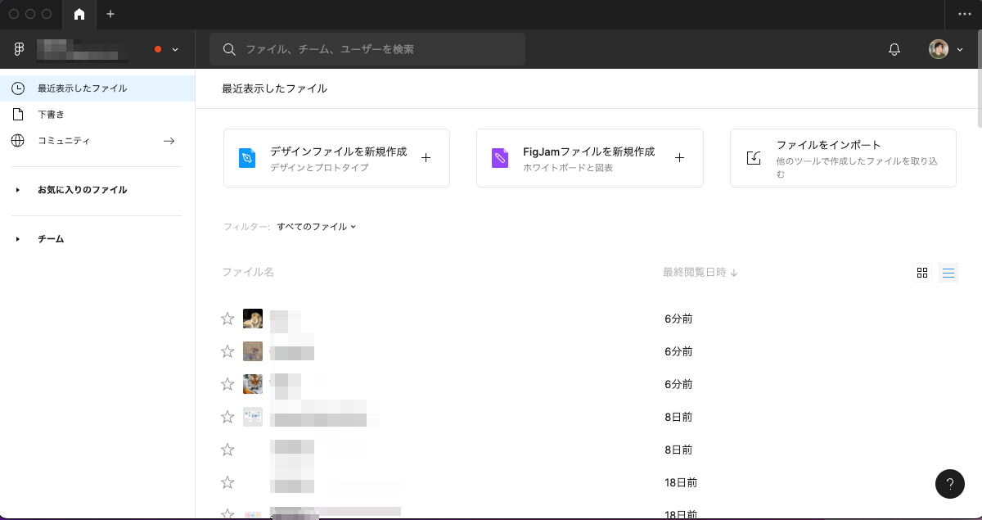Click the file import icon
Screen dimensions: 982x520
point(754,158)
